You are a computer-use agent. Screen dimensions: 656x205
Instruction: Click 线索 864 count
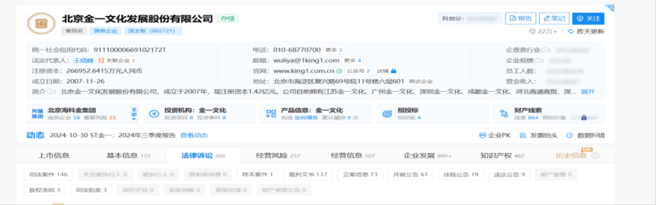click(x=526, y=118)
